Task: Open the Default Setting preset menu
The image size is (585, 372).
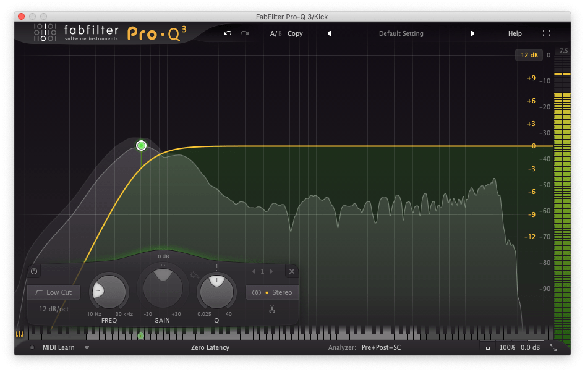Action: click(401, 33)
